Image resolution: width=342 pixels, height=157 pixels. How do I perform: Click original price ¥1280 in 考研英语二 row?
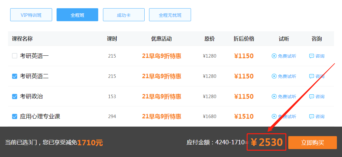tap(209, 76)
